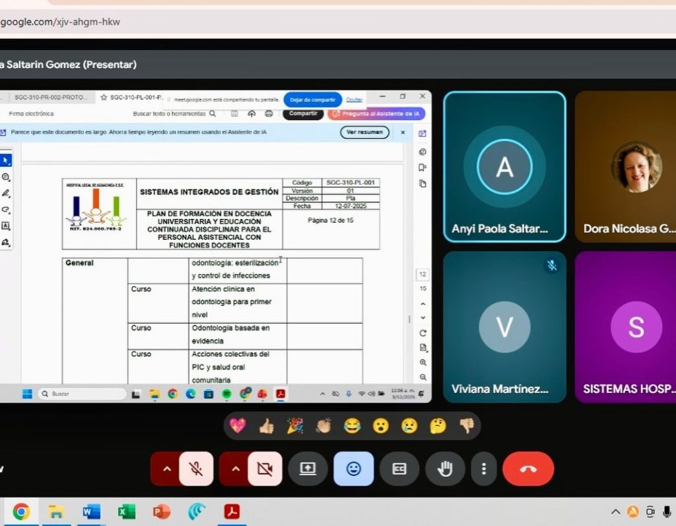This screenshot has height=526, width=676.
Task: Select Anyi Paola Saltarin participant tile
Action: [504, 167]
